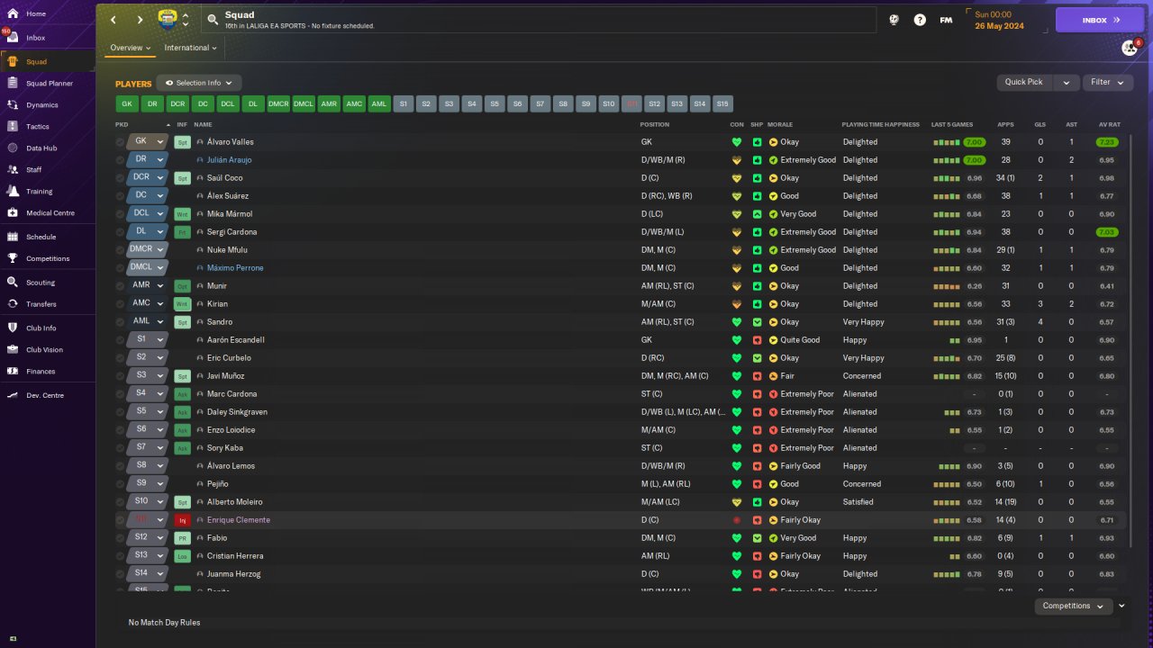
Task: Open Squad Planner from the sidebar
Action: pyautogui.click(x=48, y=83)
